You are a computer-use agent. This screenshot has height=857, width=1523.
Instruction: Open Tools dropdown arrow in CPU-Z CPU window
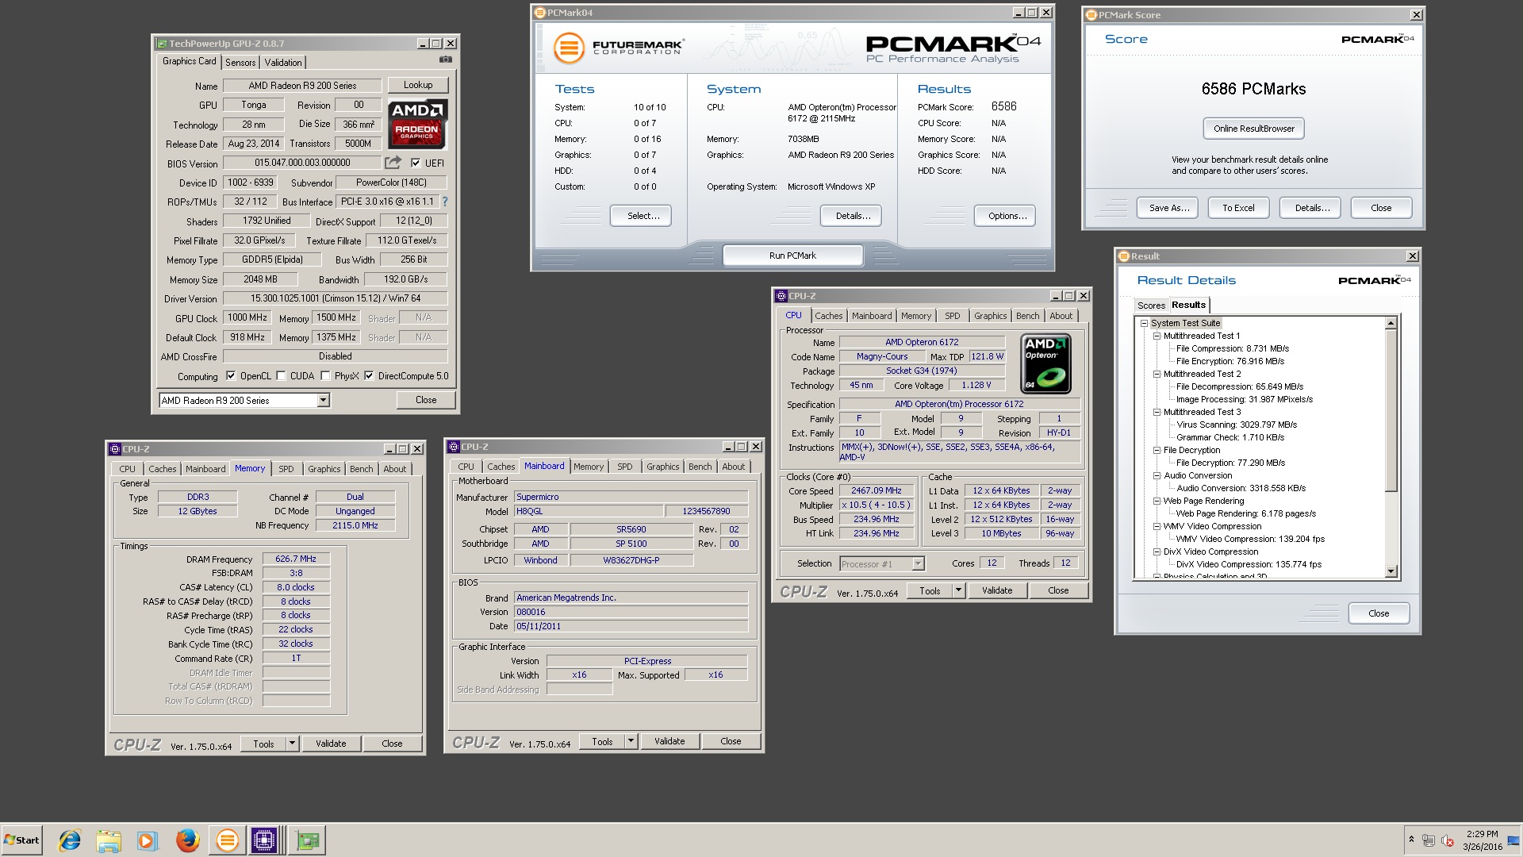pyautogui.click(x=958, y=590)
